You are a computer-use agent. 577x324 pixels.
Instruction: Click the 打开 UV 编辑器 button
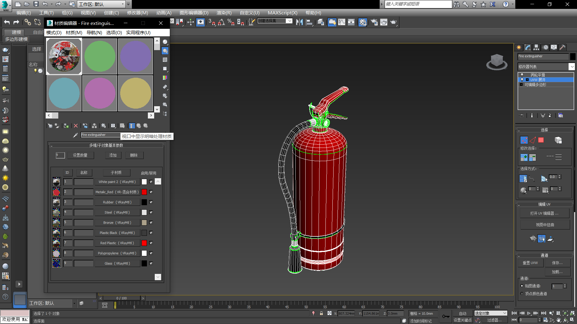[545, 213]
